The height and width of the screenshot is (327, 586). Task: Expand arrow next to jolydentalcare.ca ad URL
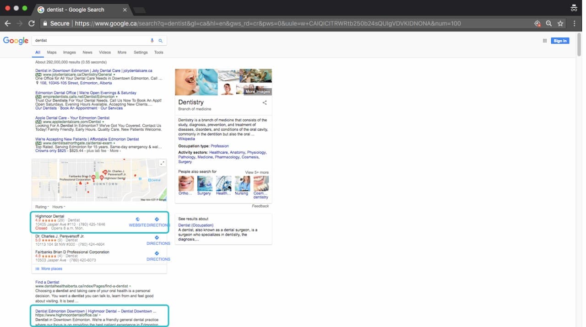coord(114,75)
